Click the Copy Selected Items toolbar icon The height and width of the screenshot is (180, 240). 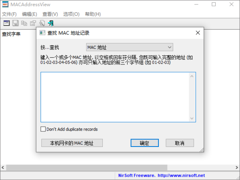pyautogui.click(x=24, y=23)
